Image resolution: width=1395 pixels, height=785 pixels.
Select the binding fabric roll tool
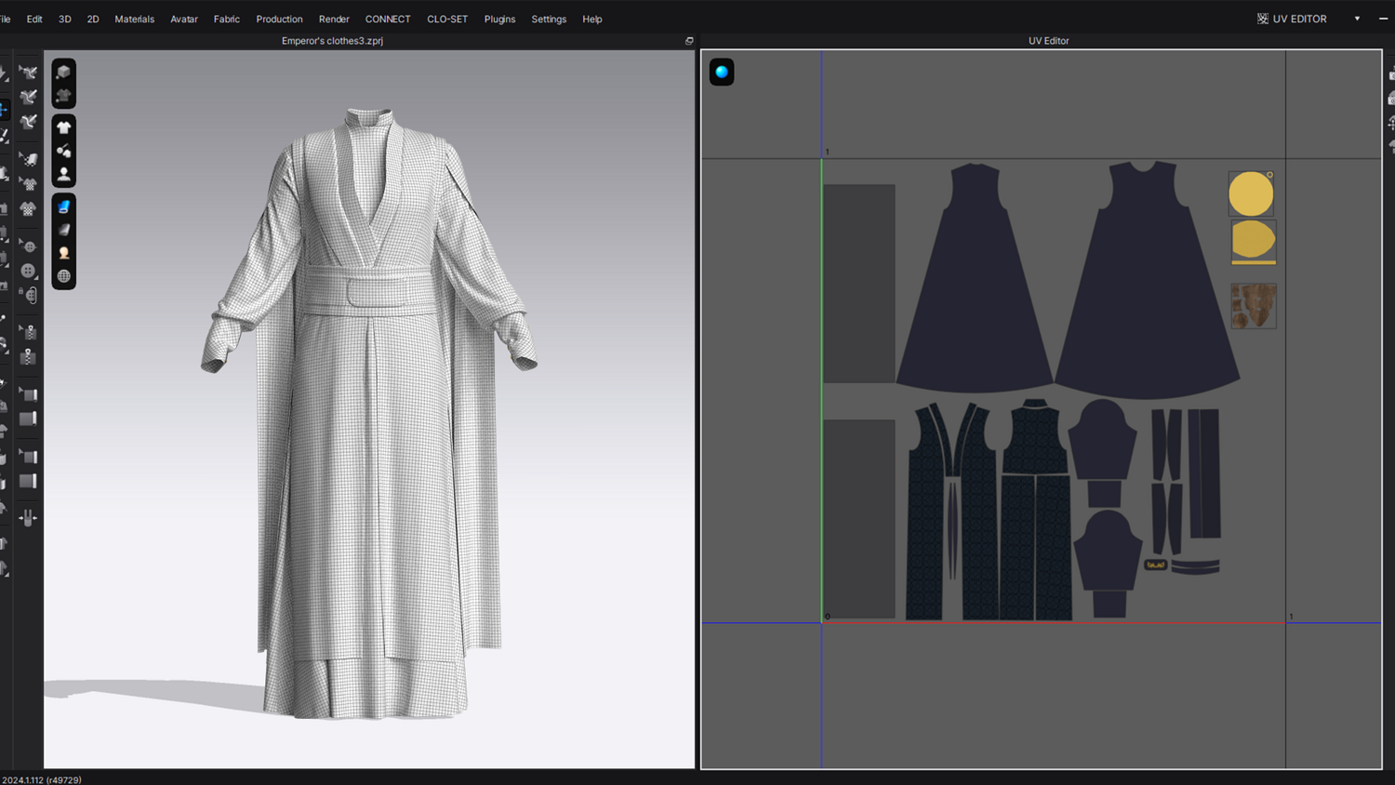[28, 419]
